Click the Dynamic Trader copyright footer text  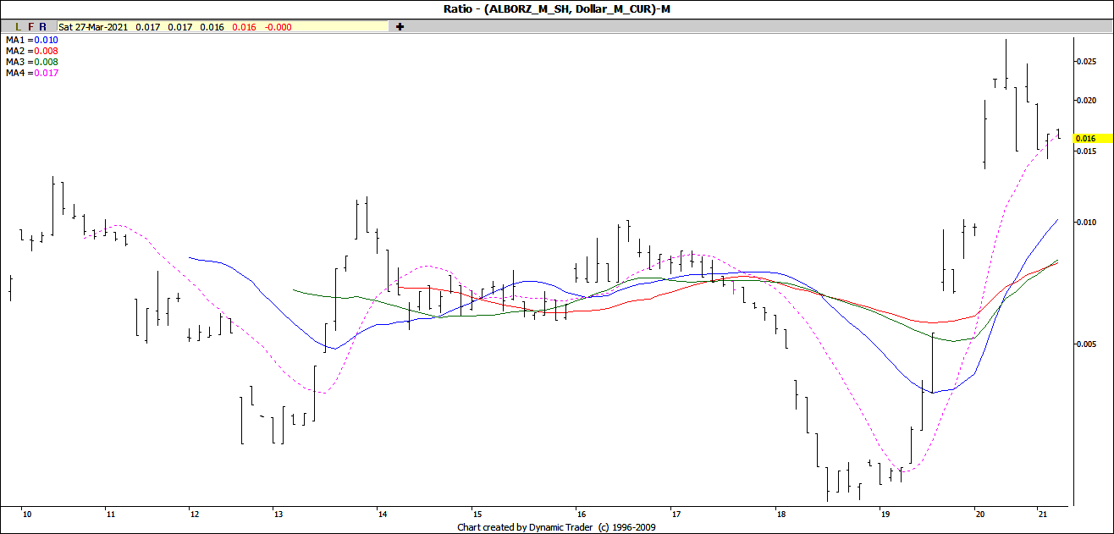tap(556, 526)
